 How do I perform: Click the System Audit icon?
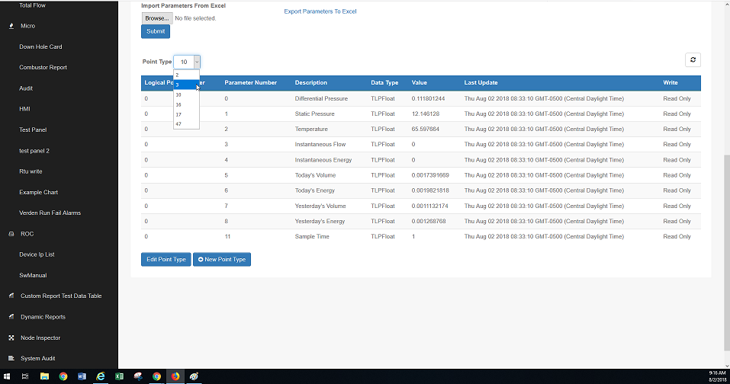coord(11,358)
